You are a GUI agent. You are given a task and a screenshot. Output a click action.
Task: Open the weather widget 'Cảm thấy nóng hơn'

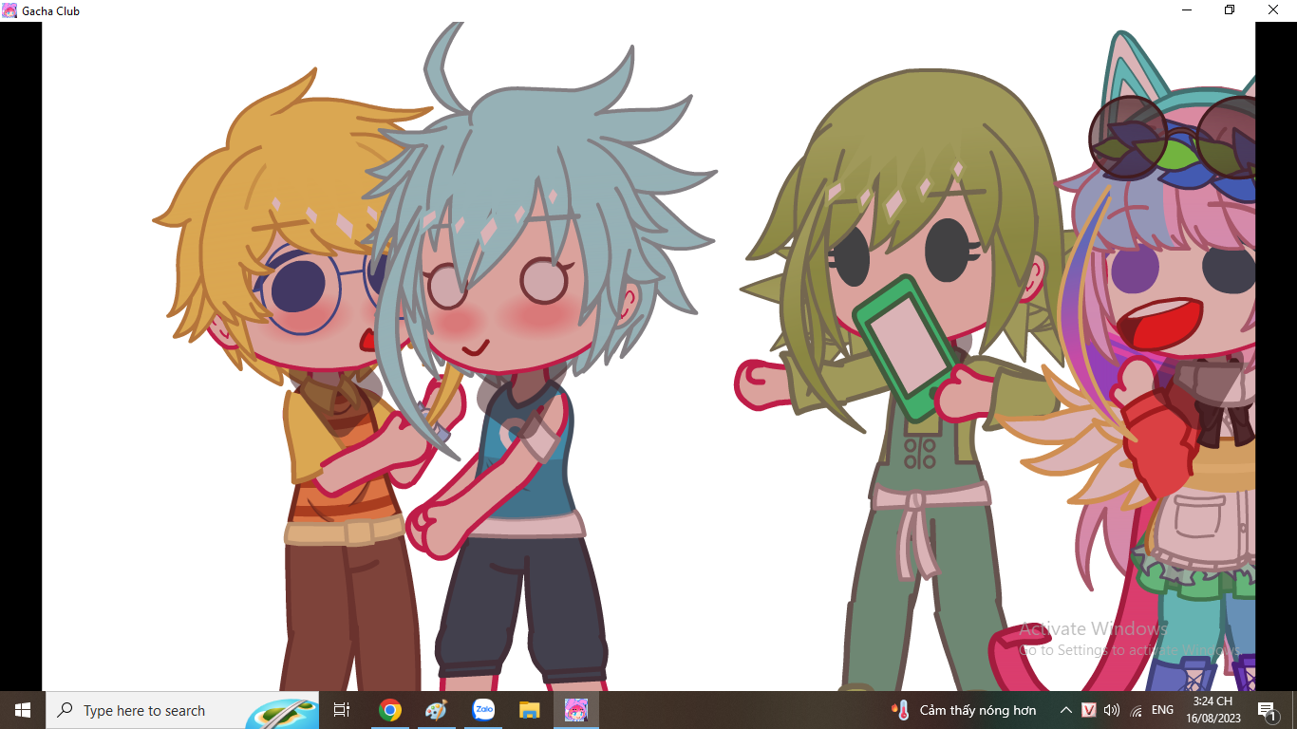964,710
